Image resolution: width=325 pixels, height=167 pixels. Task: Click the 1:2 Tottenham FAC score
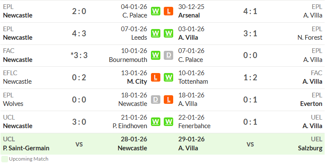tap(250, 77)
